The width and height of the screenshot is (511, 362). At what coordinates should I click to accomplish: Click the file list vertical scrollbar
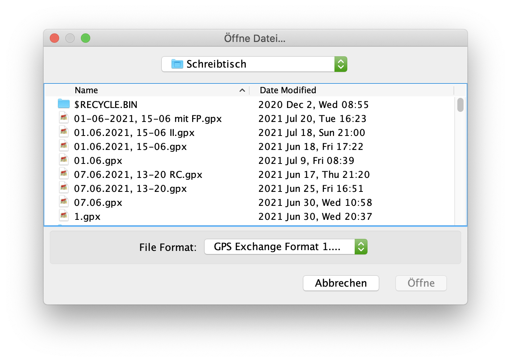(x=460, y=155)
